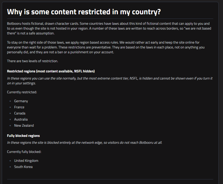Screen dimensions: 223x184
Task: Select New Zealand list entry
Action: (x=24, y=125)
